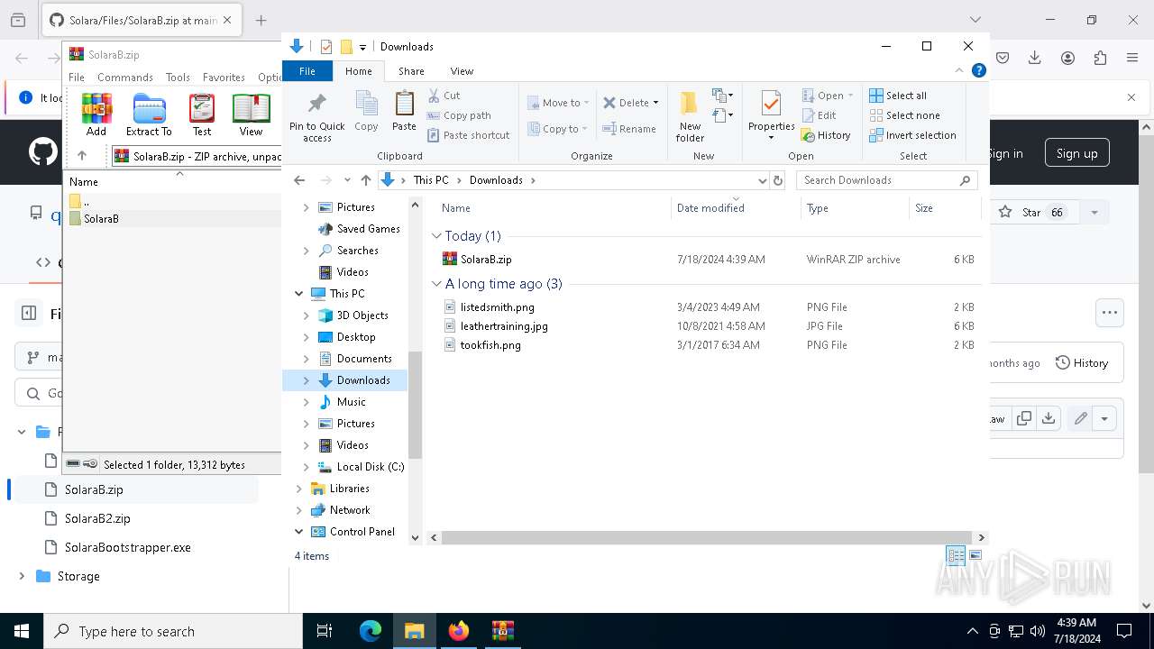Image resolution: width=1154 pixels, height=649 pixels.
Task: Click Invert selection in ribbon
Action: [x=912, y=135]
